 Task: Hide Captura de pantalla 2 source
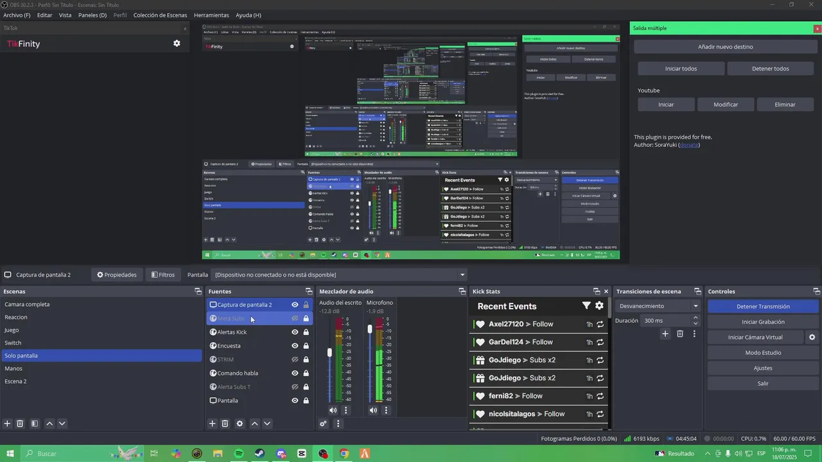pos(295,305)
